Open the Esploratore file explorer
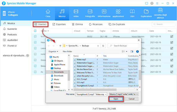The image size is (177, 112). tap(146, 13)
